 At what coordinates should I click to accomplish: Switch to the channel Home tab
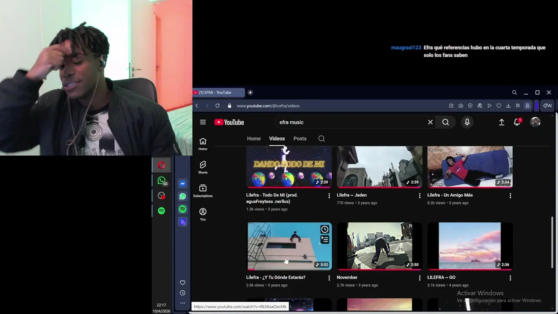pyautogui.click(x=254, y=139)
